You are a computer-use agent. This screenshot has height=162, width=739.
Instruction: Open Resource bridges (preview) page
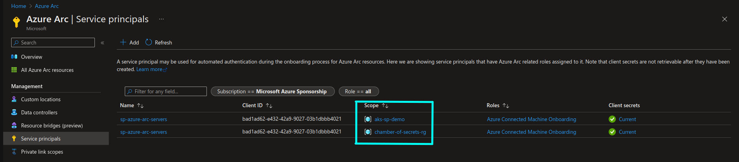pos(52,125)
